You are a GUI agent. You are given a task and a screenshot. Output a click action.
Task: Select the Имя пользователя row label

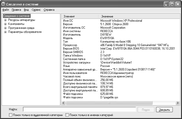coord(75,73)
